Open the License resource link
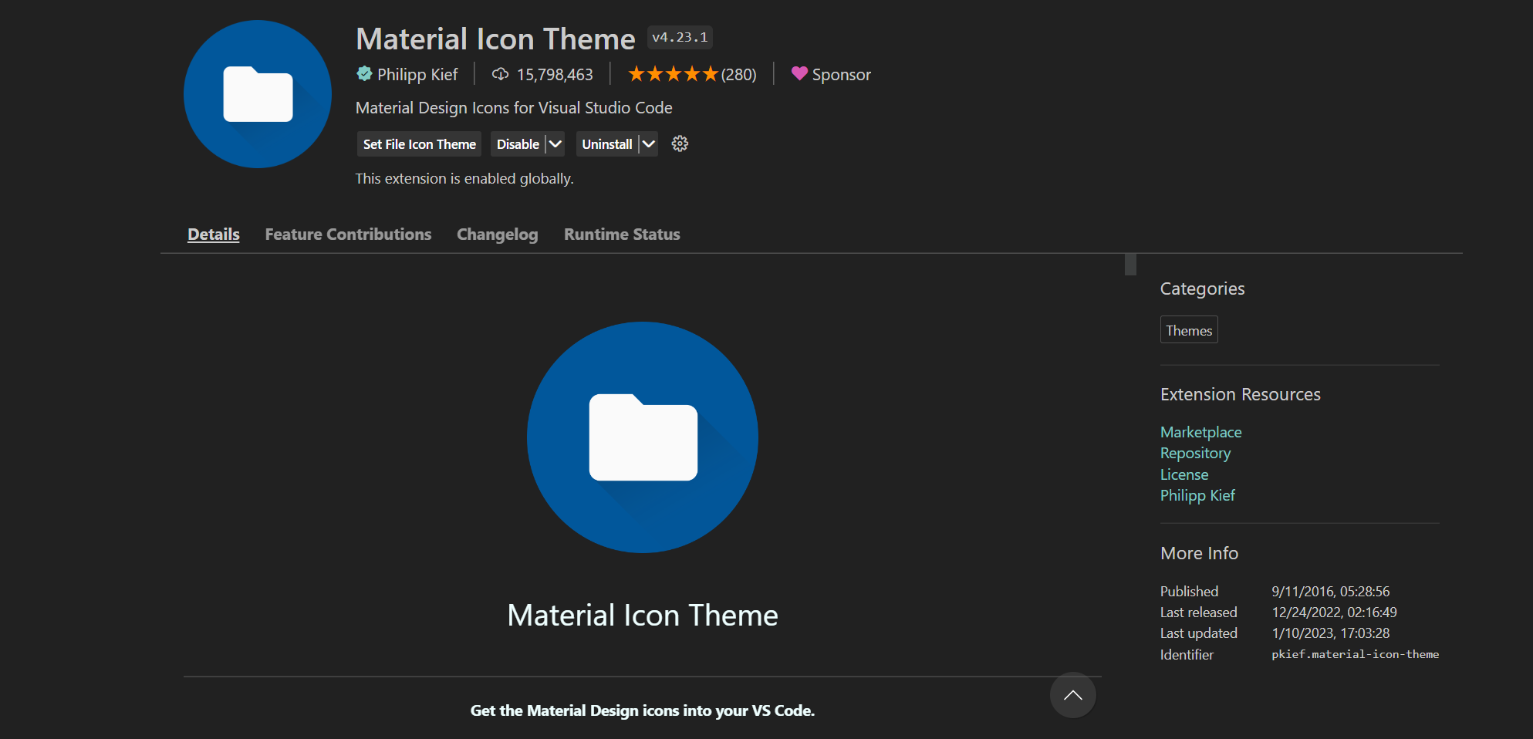The height and width of the screenshot is (739, 1533). coord(1184,474)
